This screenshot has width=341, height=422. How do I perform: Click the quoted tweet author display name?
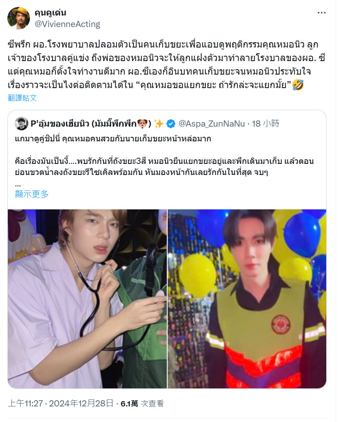[x=91, y=124]
